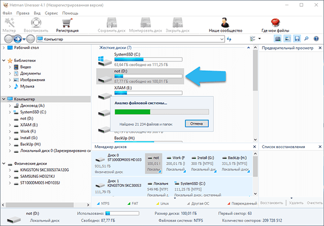Select Install (G:) in the tree

29,138
